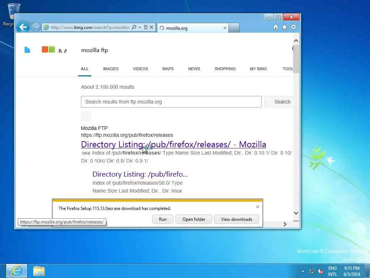Click 'Search results from ftp.mozilla.org' field
The image size is (370, 278).
click(x=171, y=102)
